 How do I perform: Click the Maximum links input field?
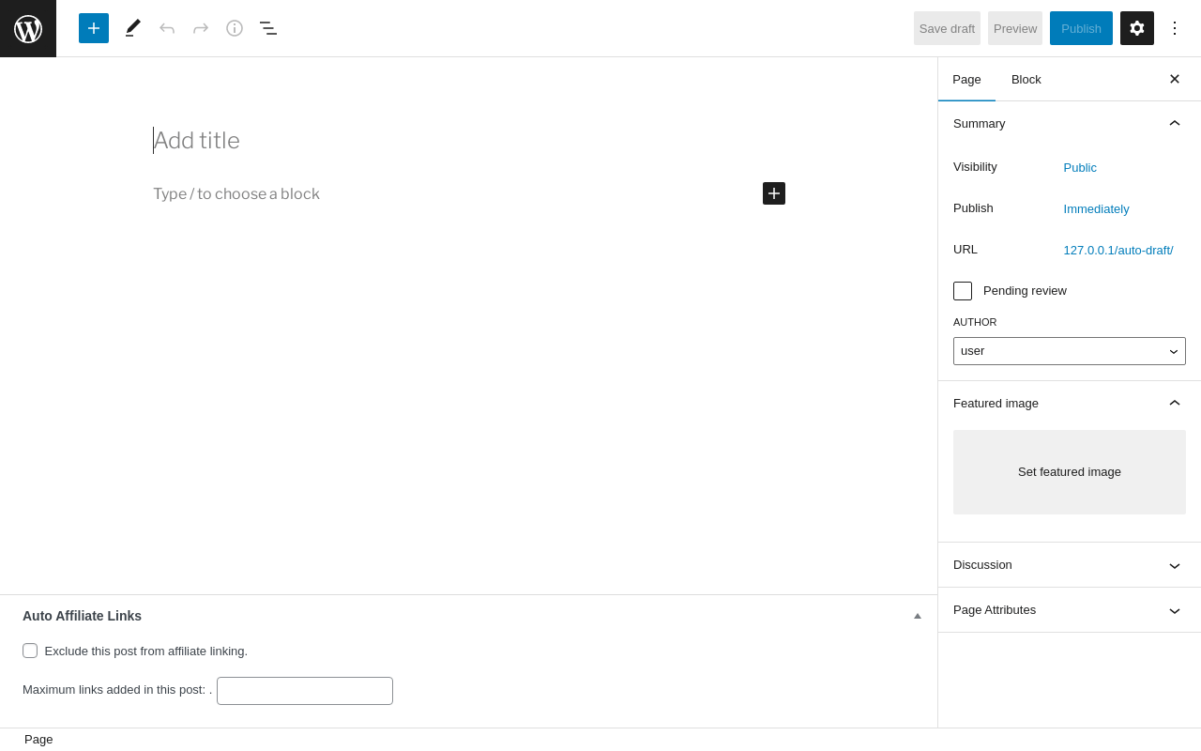(x=305, y=691)
